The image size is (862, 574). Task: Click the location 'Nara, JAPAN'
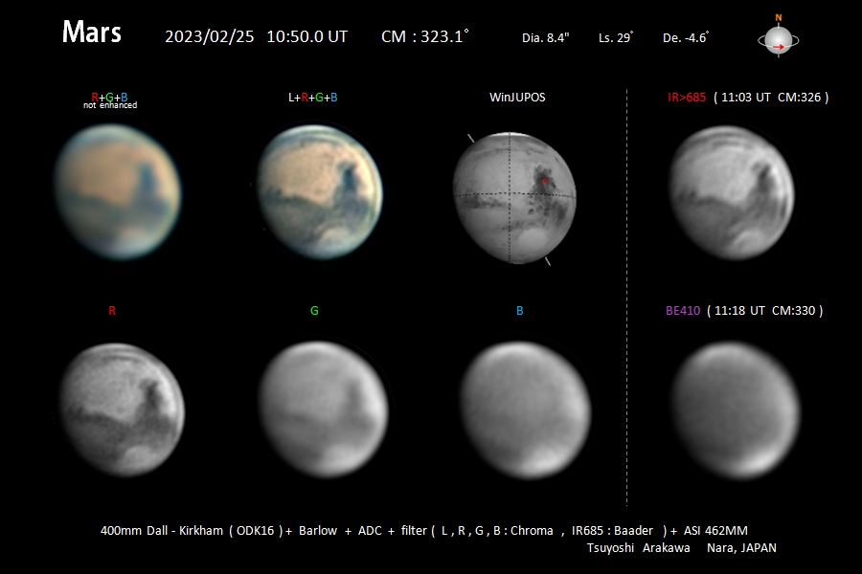pyautogui.click(x=741, y=547)
